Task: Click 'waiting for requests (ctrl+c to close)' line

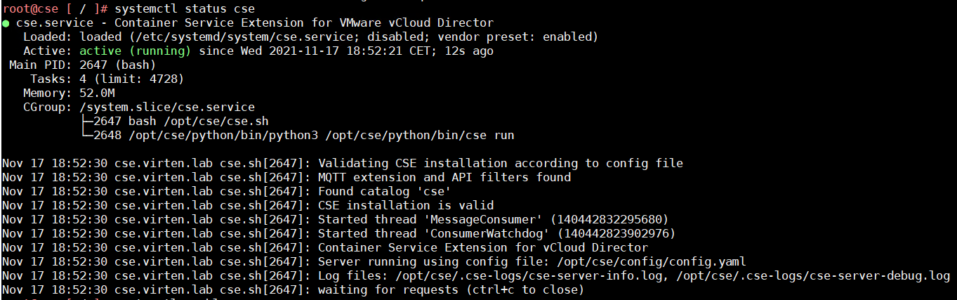Action: [x=451, y=290]
